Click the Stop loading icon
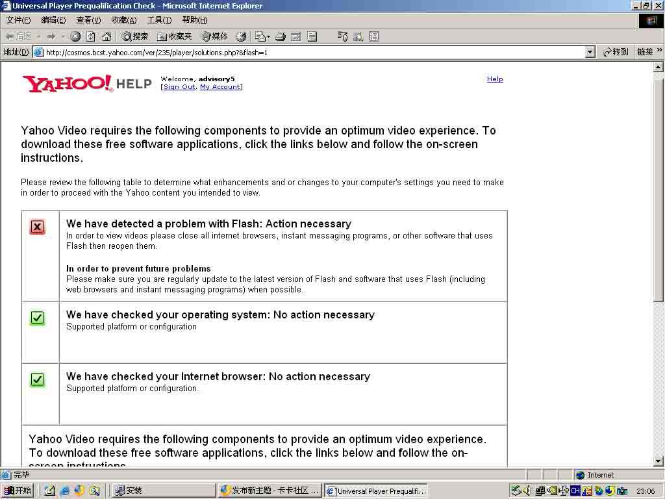 75,36
